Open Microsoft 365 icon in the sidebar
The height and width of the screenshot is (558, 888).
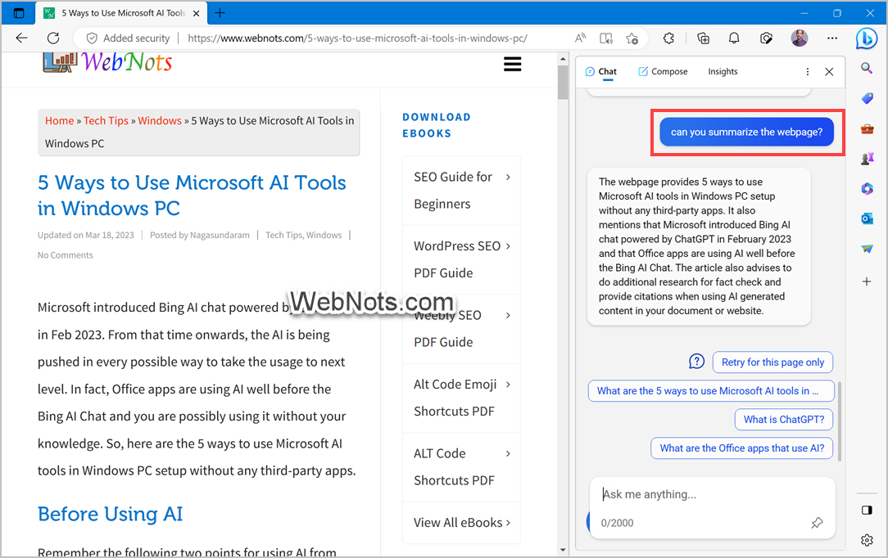[x=867, y=188]
